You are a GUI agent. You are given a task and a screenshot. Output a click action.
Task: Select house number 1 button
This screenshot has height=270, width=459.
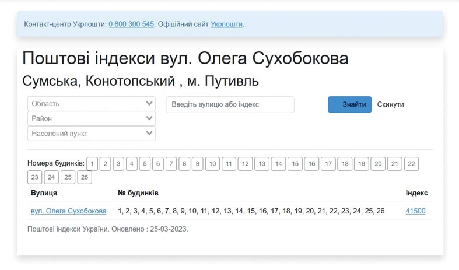(92, 164)
